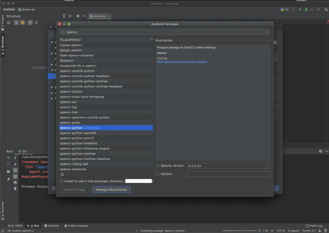Screen dimensions: 329x233
Task: Click Expand All icon in Structure panel header
Action: (64, 16)
